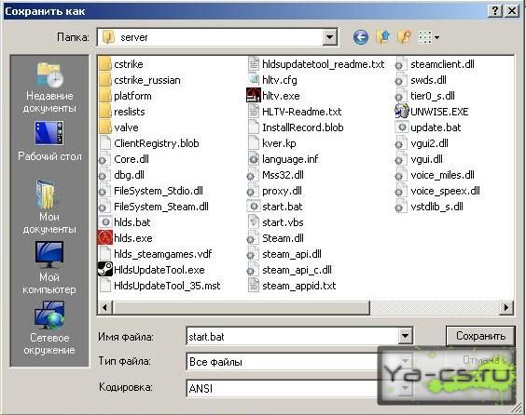Screen dimensions: 526x415
Task: Open the Тип файла combo box
Action: pos(299,361)
